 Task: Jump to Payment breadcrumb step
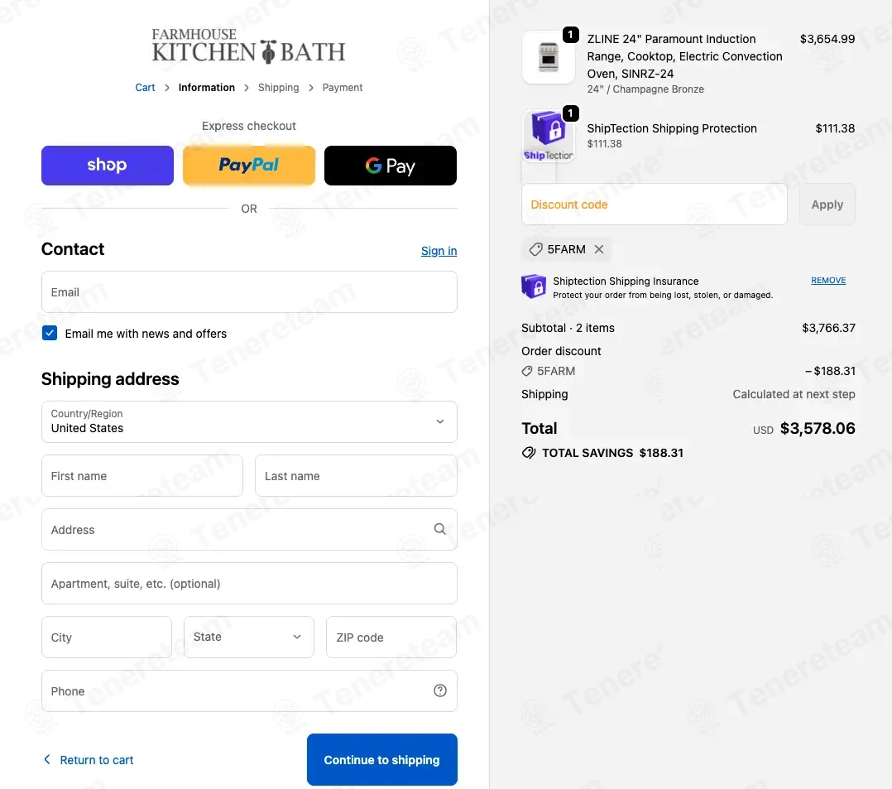pos(343,88)
